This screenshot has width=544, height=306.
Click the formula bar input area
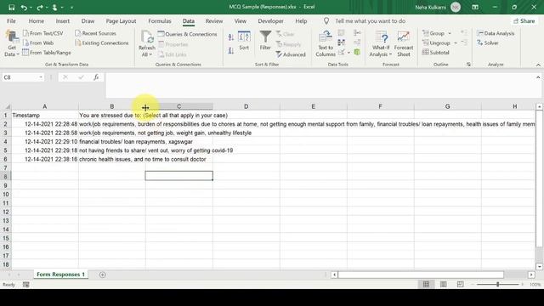tap(320, 85)
